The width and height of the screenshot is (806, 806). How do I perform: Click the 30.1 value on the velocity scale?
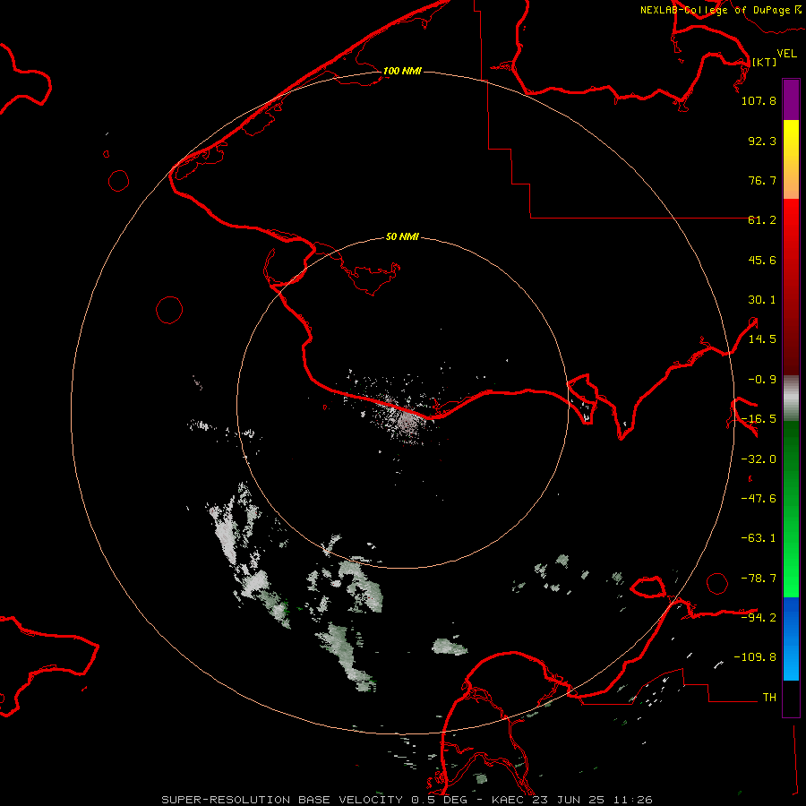tap(762, 300)
